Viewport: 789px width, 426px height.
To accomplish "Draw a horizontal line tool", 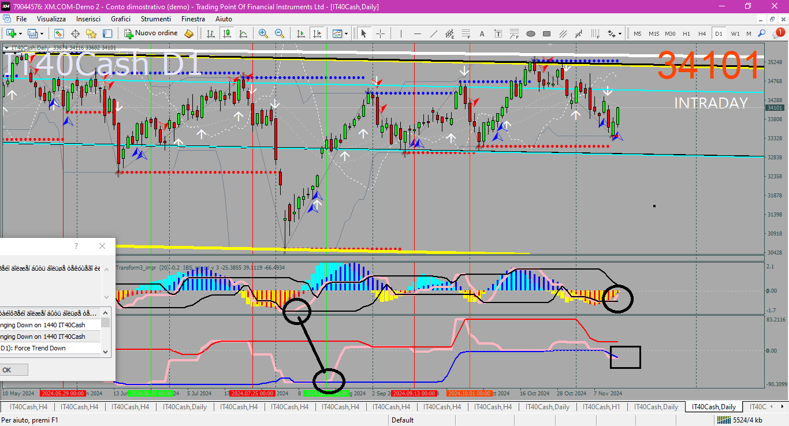I will (x=418, y=33).
